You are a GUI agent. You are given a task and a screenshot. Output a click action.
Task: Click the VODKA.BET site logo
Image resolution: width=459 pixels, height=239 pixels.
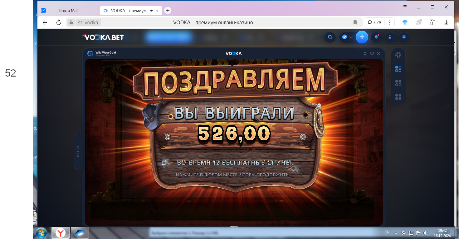(x=103, y=37)
